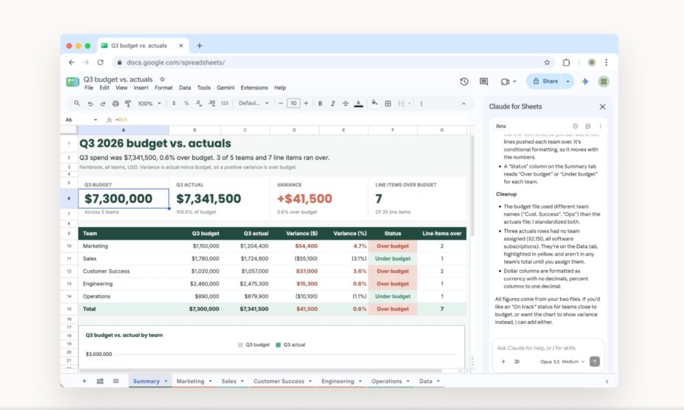Decrease decimal places

pyautogui.click(x=199, y=104)
